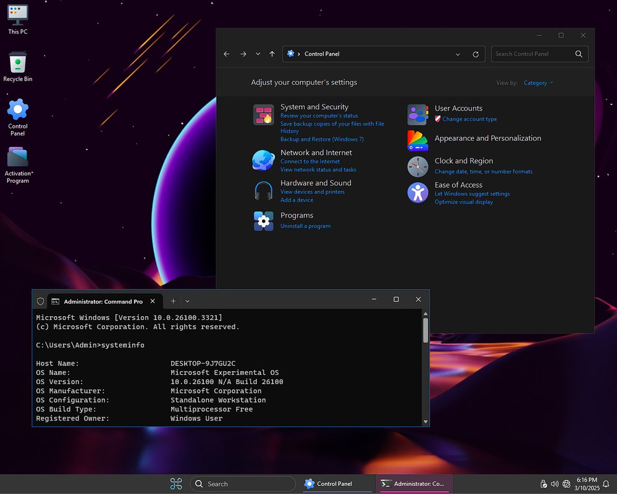Screen dimensions: 617x494
Task: Go up one level in Control Panel
Action: [x=272, y=54]
